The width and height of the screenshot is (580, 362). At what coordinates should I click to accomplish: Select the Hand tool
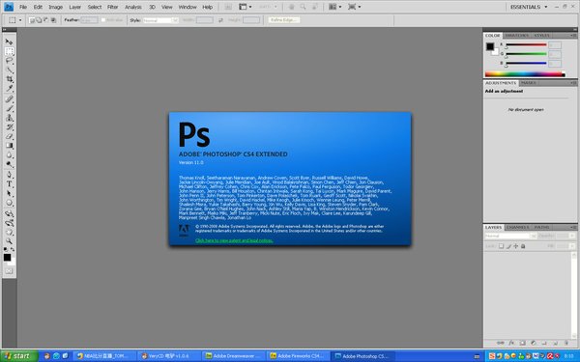pyautogui.click(x=10, y=233)
